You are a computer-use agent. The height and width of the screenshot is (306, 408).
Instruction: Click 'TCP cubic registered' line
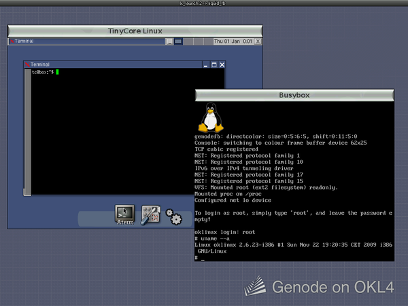(x=226, y=149)
